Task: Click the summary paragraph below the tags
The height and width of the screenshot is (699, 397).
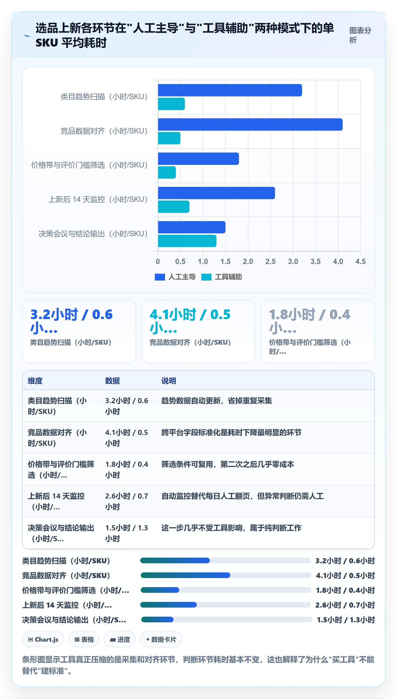Action: pyautogui.click(x=198, y=665)
